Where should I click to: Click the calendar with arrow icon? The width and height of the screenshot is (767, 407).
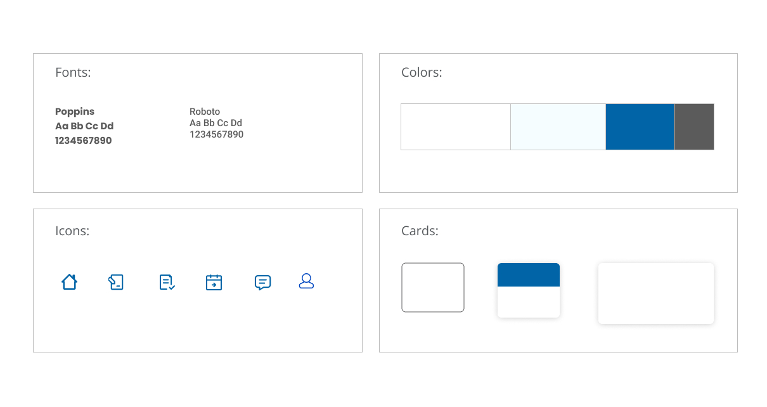click(x=214, y=282)
